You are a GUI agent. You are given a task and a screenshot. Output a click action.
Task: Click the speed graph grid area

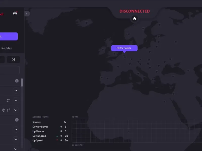[137, 131]
